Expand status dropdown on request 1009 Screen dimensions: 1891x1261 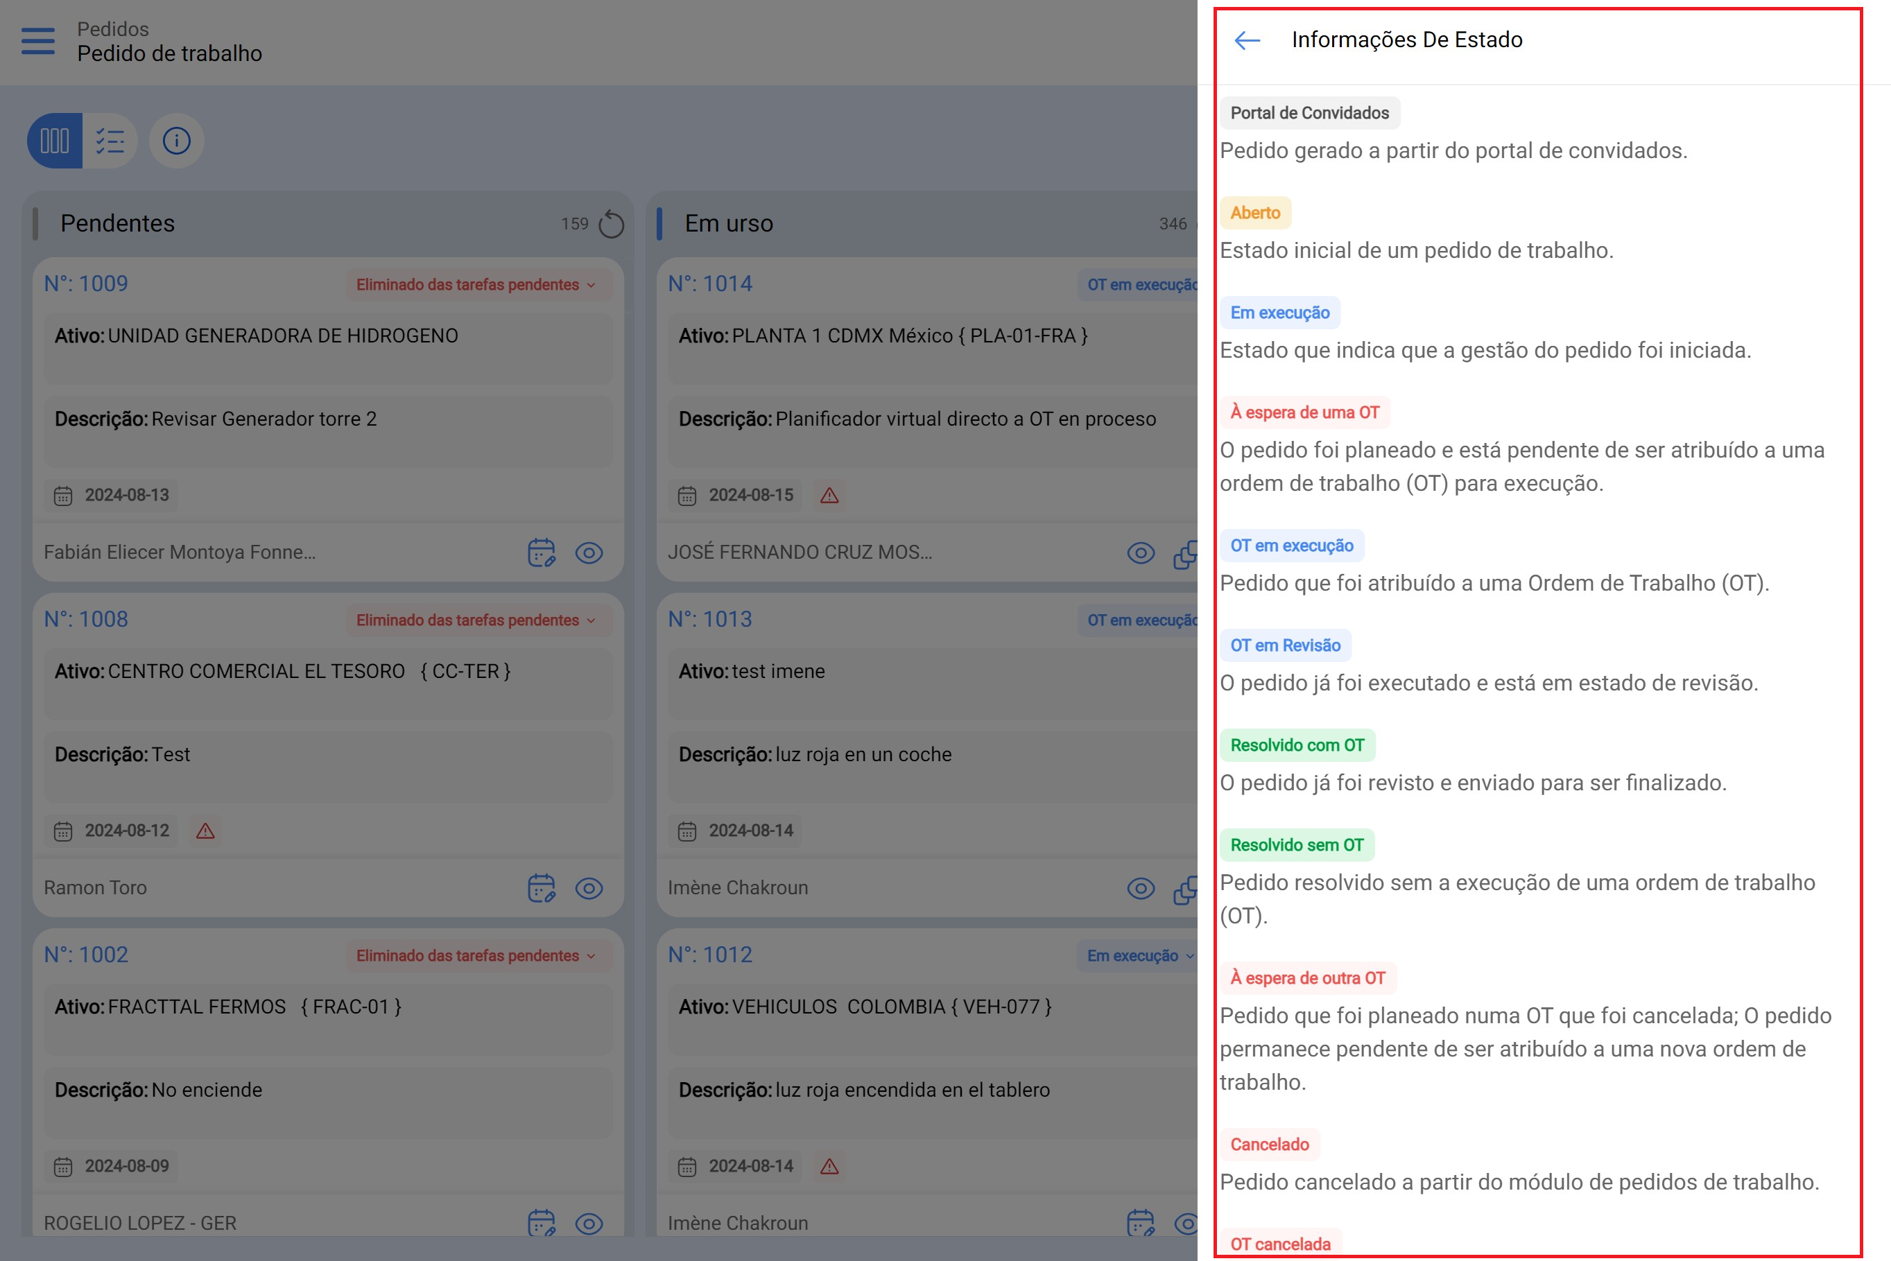478,285
